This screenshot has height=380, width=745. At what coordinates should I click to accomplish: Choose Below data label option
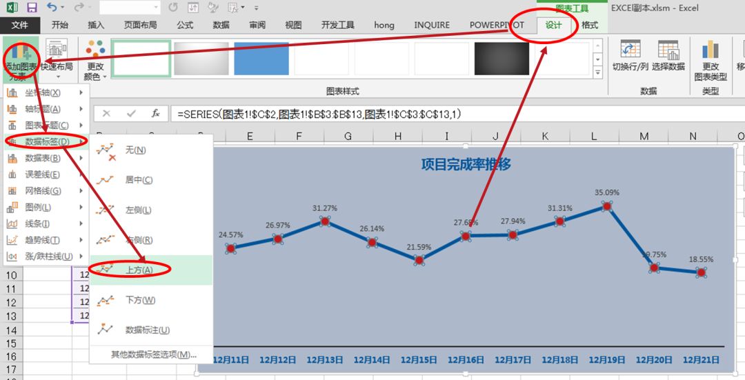coord(150,300)
